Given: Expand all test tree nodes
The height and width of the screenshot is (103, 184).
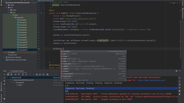Looking at the screenshot, I should [x=23, y=74].
